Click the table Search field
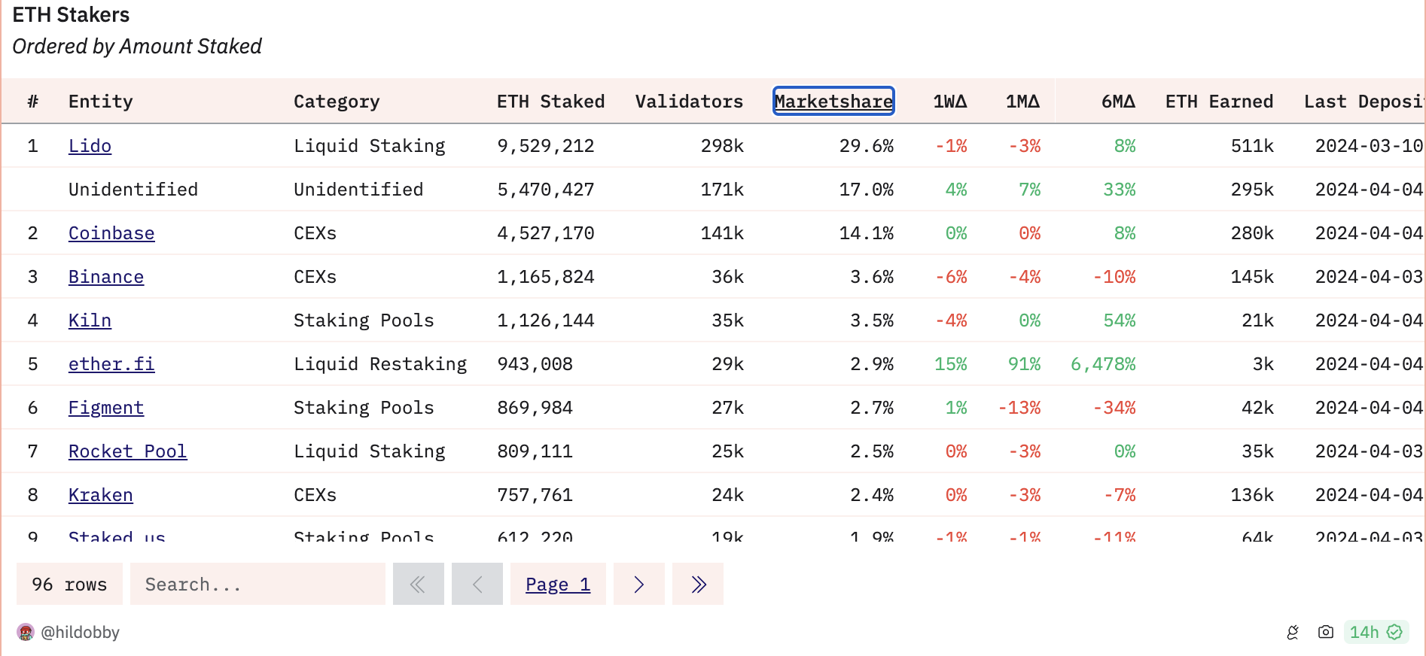The image size is (1426, 656). 257,585
